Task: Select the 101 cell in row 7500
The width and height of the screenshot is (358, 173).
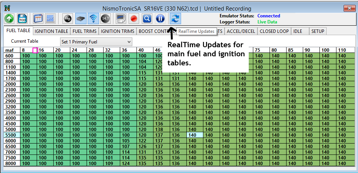Action: (112, 158)
